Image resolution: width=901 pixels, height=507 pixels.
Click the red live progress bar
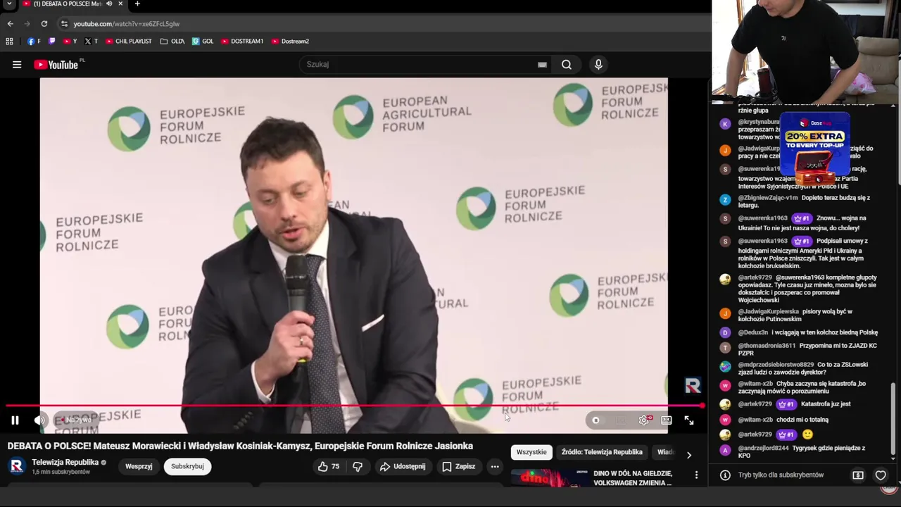(354, 406)
